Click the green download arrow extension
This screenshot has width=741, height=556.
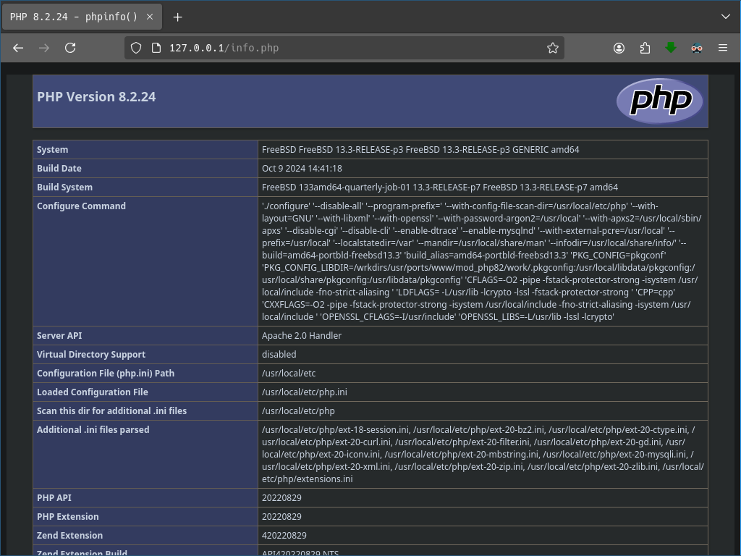(x=671, y=48)
